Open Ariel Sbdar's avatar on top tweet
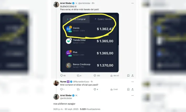Image resolution: width=186 pixels, height=112 pixels. click(x=56, y=5)
